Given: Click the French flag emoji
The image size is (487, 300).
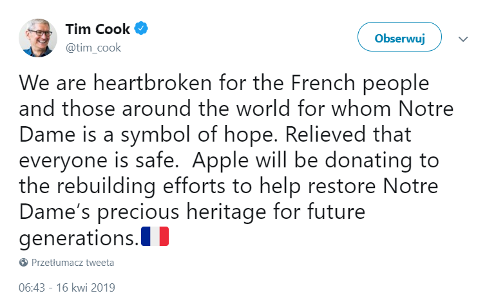Looking at the screenshot, I should (x=155, y=236).
